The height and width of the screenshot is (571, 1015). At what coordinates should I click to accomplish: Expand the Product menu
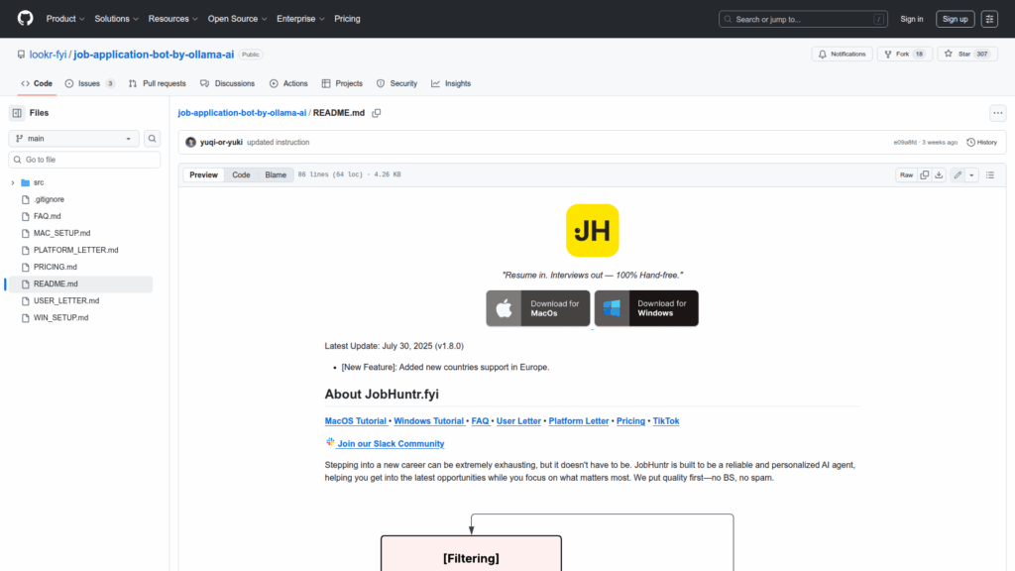tap(65, 19)
